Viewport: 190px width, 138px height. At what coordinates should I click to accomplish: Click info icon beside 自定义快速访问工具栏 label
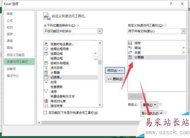(x=165, y=25)
